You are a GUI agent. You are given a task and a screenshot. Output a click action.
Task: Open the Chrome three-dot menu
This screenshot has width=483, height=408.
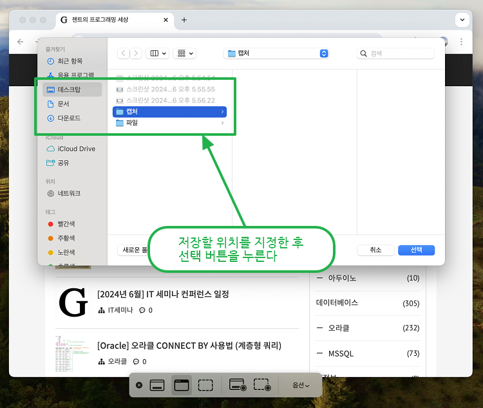tap(461, 42)
